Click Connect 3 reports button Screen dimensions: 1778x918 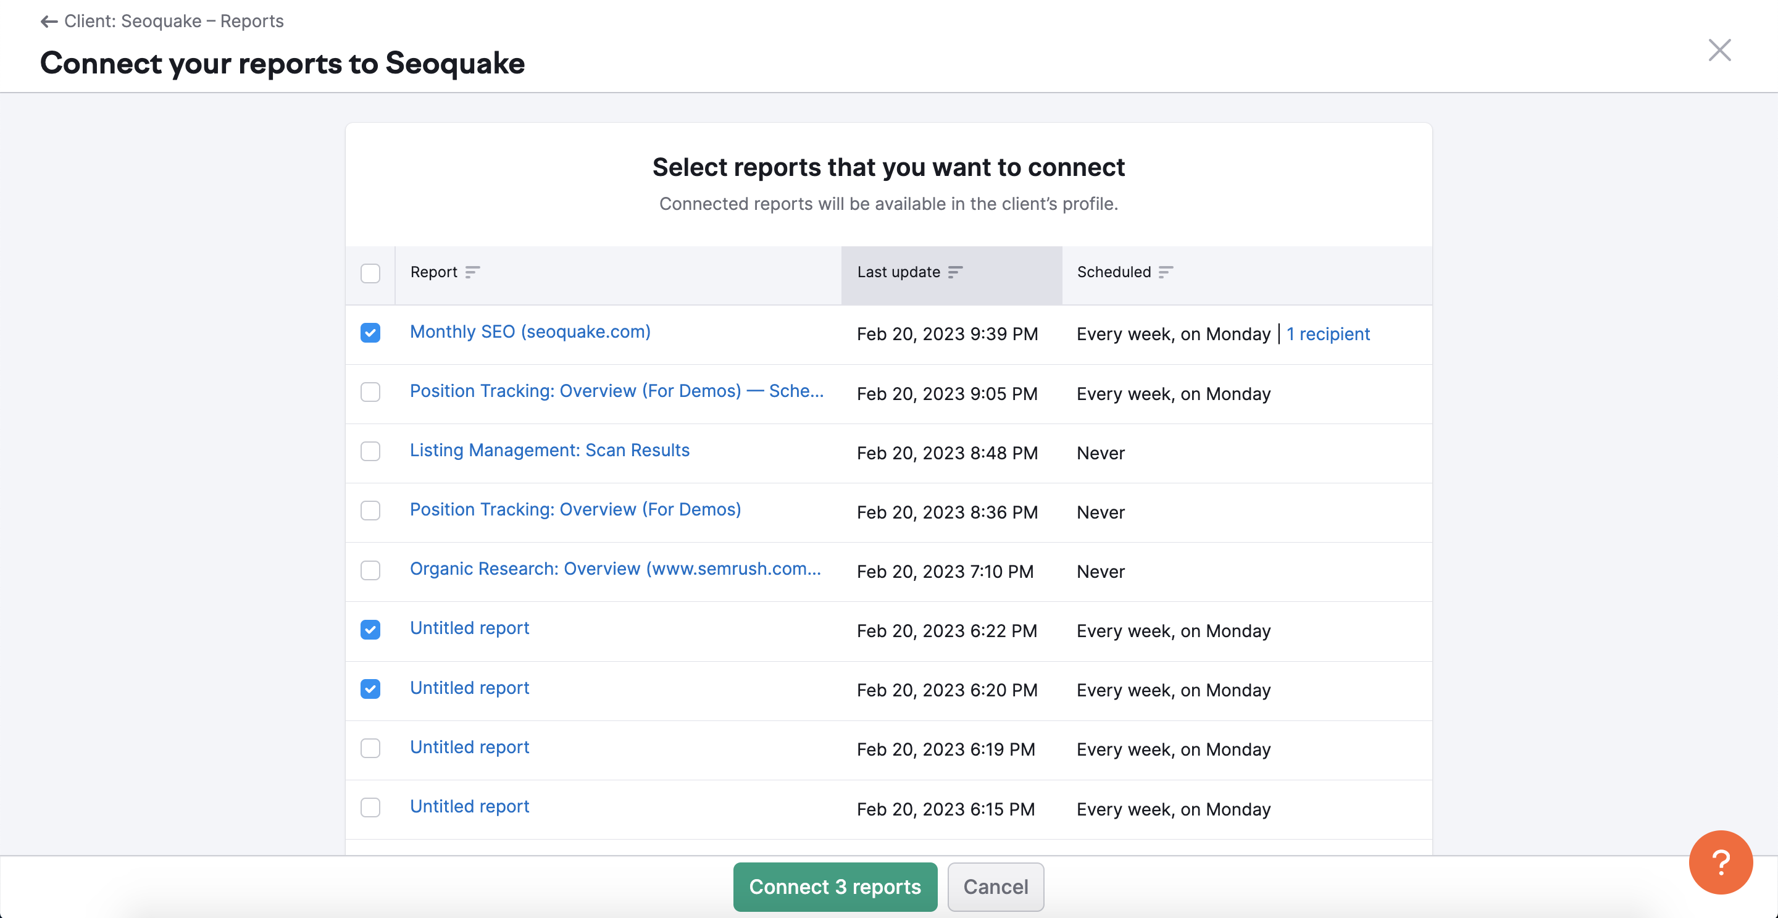(x=835, y=887)
